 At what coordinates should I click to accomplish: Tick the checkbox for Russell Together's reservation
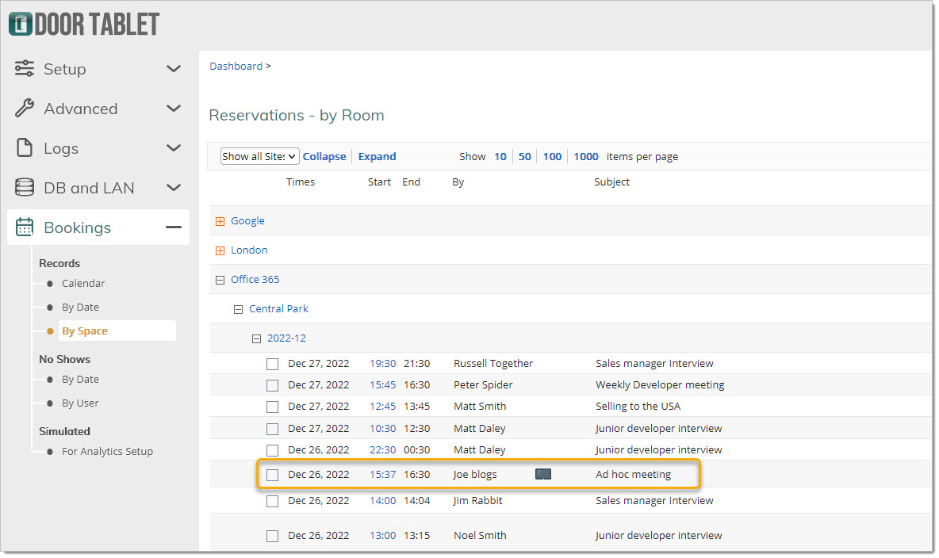pos(273,364)
